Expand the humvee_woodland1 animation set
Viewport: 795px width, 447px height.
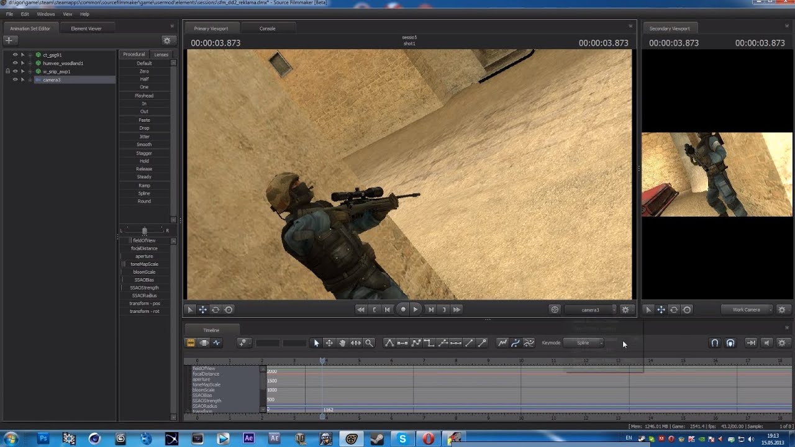30,63
